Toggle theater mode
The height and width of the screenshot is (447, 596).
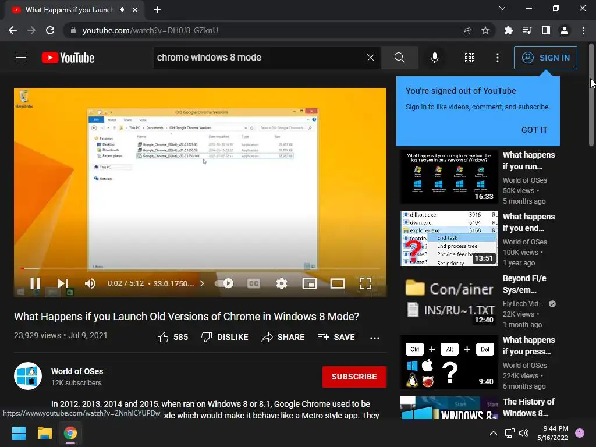pos(338,283)
